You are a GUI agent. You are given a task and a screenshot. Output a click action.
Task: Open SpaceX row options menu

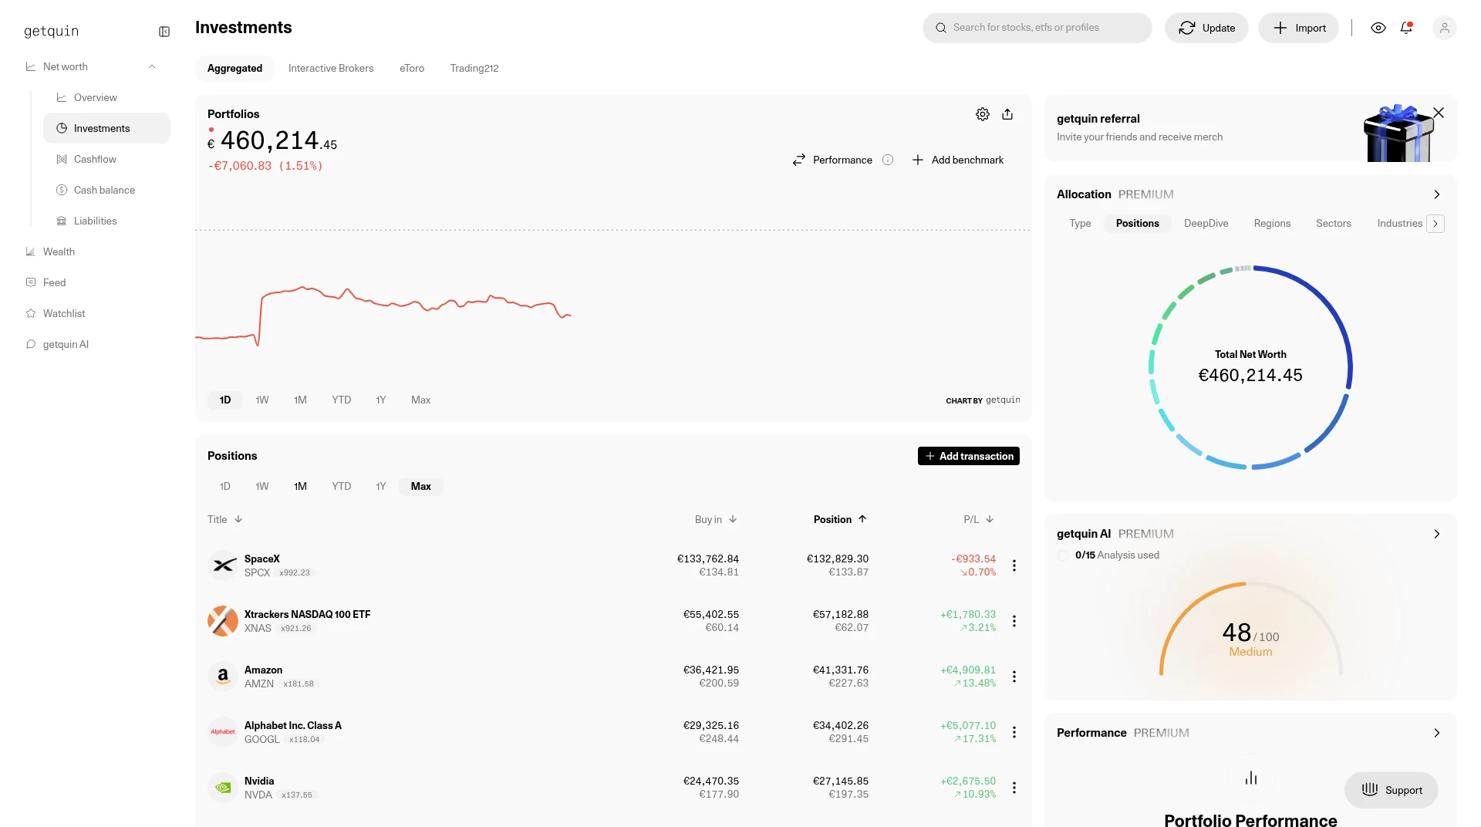[1014, 565]
